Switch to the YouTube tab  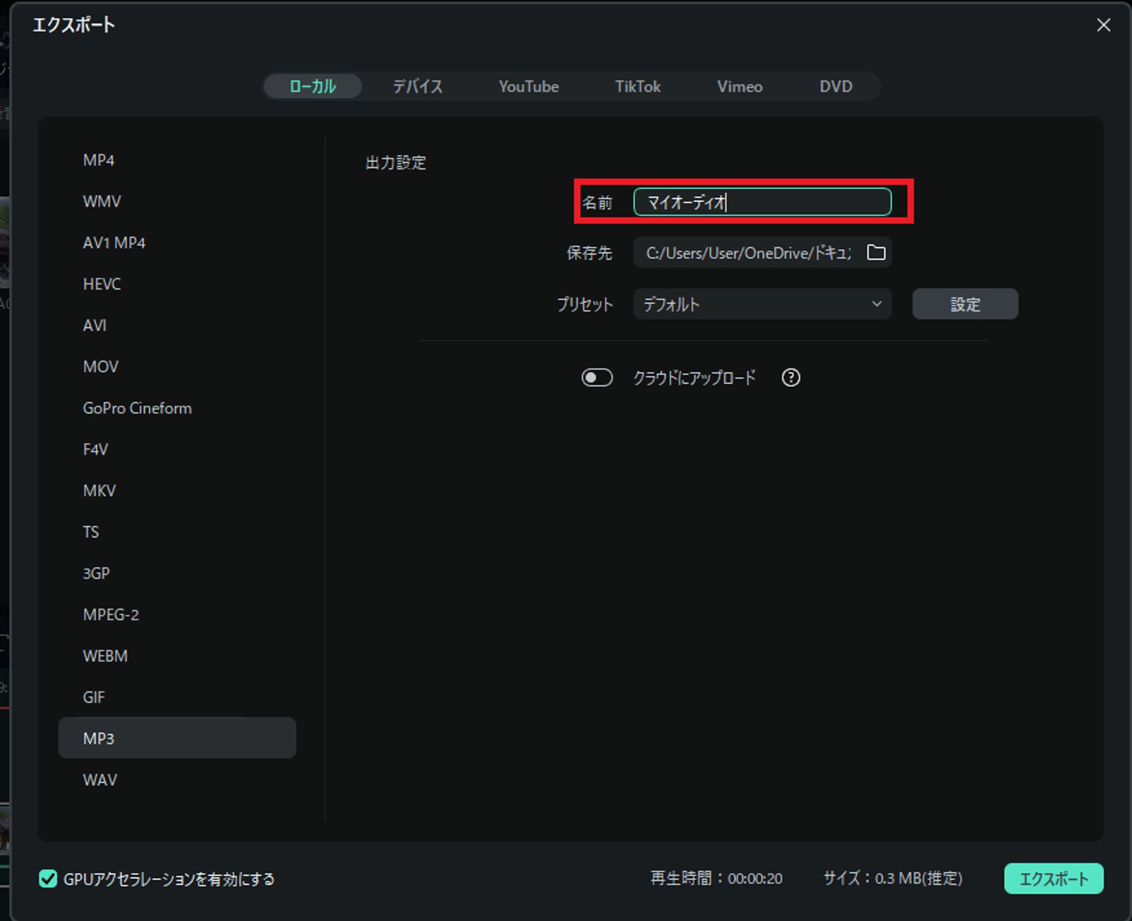(x=528, y=87)
